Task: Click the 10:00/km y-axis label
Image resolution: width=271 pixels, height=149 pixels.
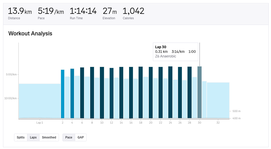Action: click(11, 98)
